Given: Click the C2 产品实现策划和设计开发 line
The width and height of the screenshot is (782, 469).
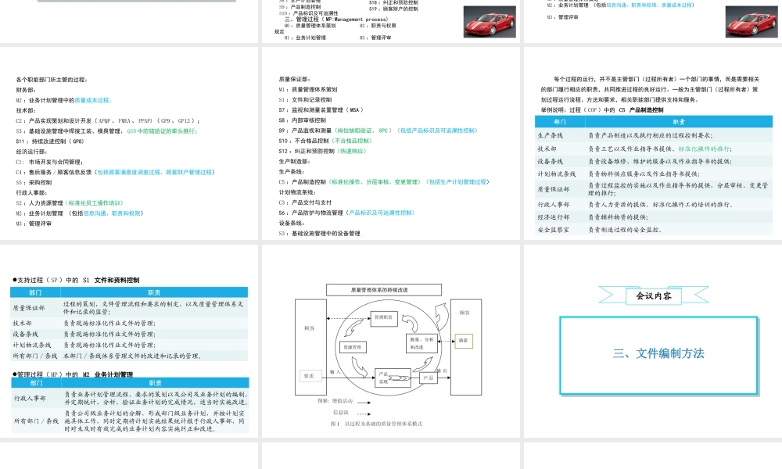Looking at the screenshot, I should [108, 120].
